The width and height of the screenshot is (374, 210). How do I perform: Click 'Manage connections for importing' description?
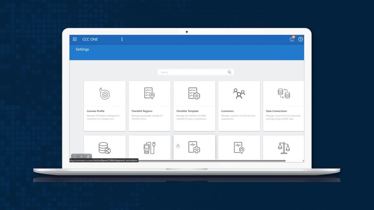(x=283, y=117)
